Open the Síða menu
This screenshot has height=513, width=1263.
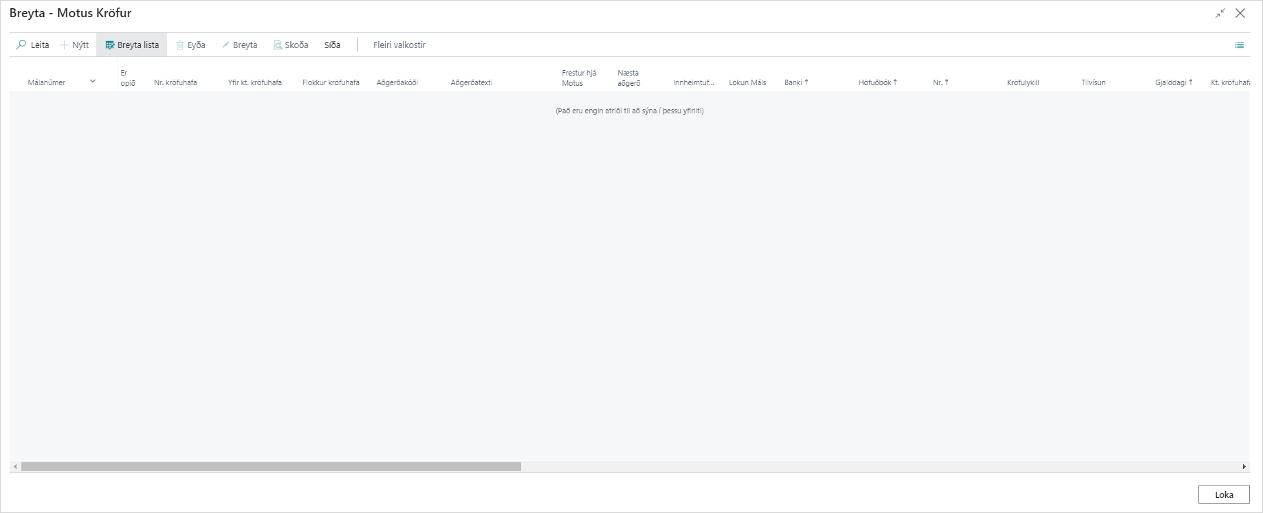[332, 45]
